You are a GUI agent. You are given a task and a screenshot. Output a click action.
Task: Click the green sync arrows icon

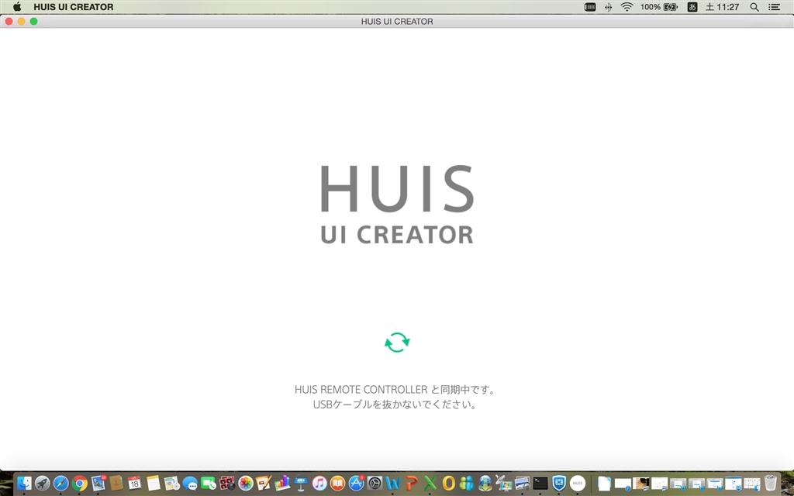(397, 343)
